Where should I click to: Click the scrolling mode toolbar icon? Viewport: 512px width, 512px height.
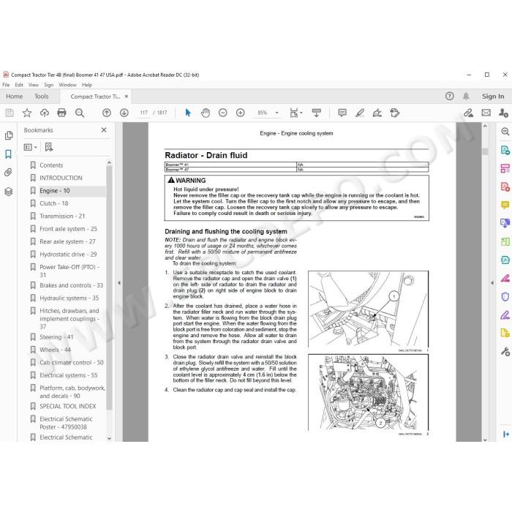pyautogui.click(x=317, y=113)
